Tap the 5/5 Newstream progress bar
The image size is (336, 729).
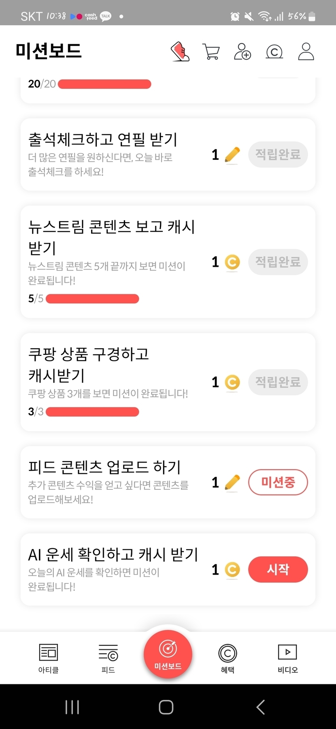[x=92, y=299]
